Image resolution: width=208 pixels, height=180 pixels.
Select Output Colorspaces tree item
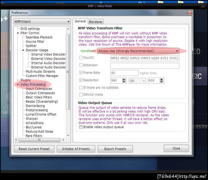[x=40, y=93]
